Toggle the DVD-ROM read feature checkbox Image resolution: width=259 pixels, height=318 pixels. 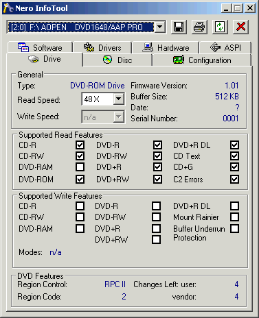[x=80, y=180]
